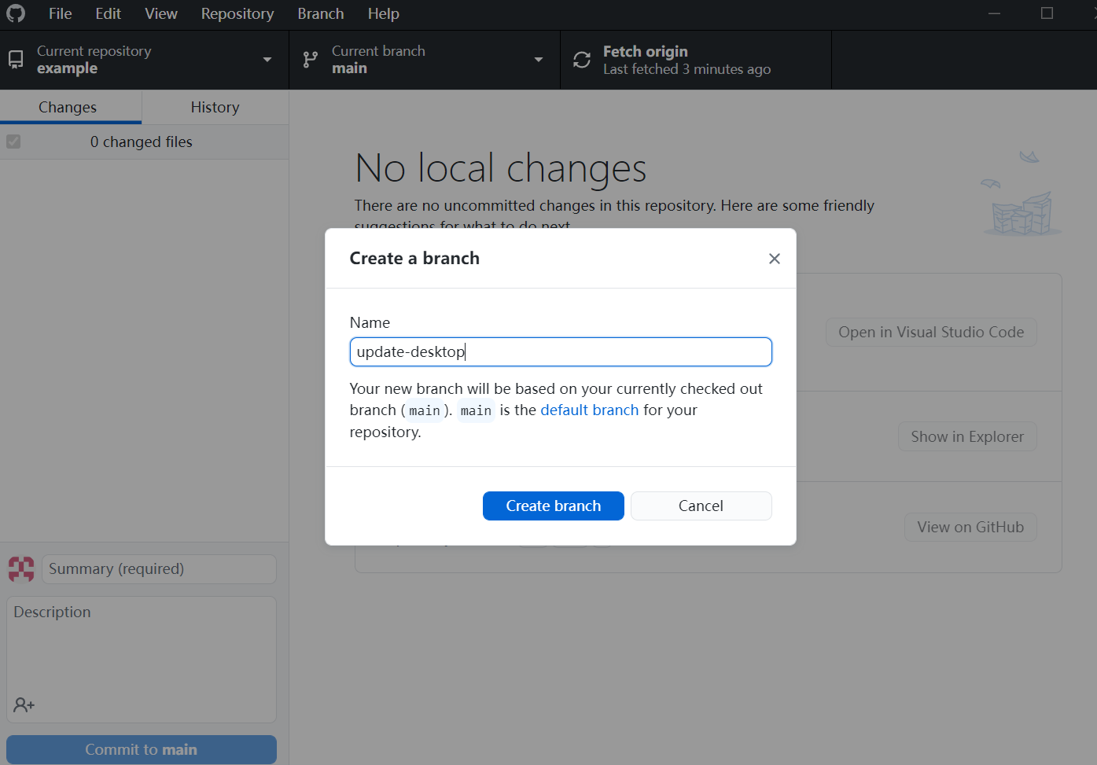1097x765 pixels.
Task: Expand the Current branch dropdown
Action: [539, 60]
